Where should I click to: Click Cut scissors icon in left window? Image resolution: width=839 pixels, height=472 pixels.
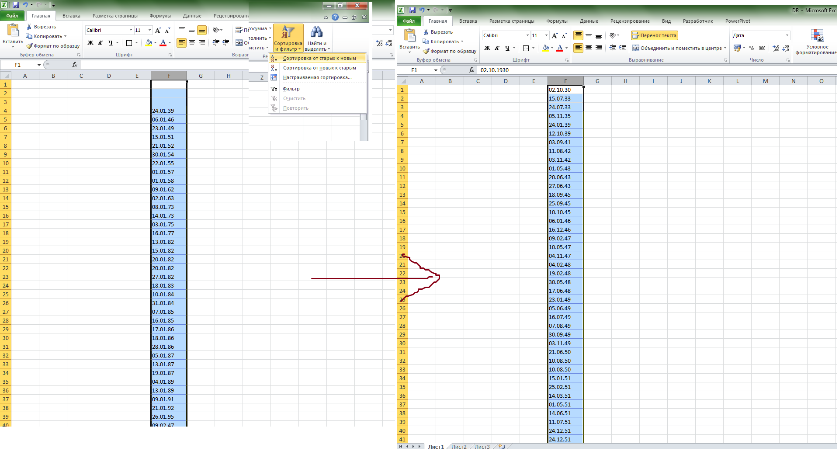click(29, 27)
